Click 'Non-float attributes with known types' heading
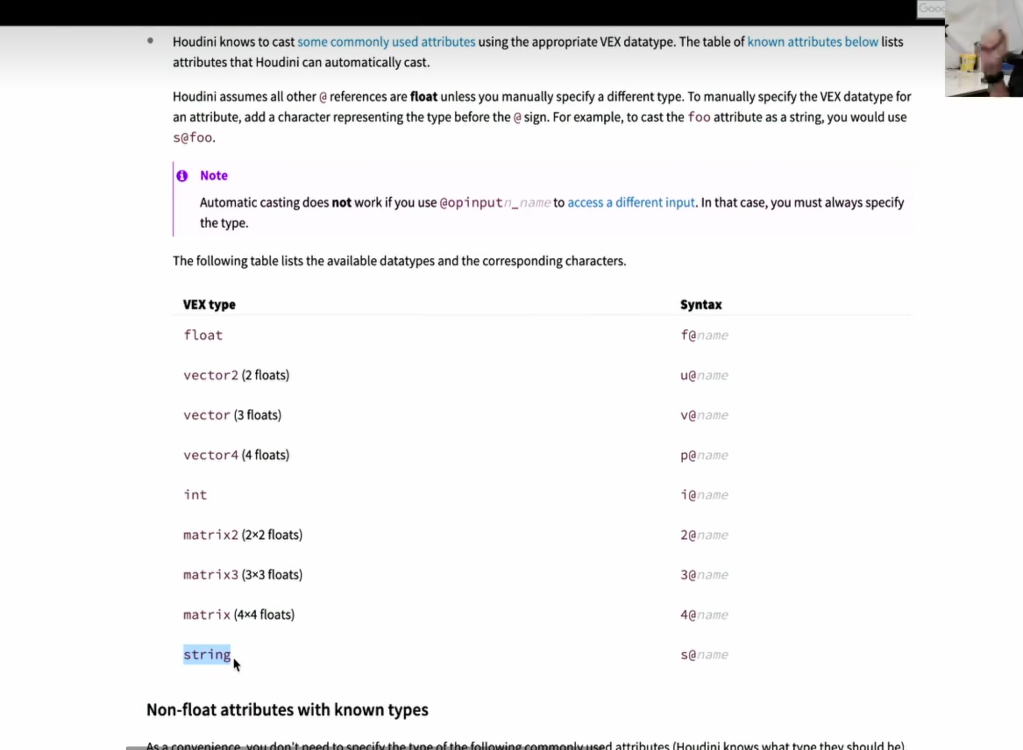1023x750 pixels. (x=287, y=710)
